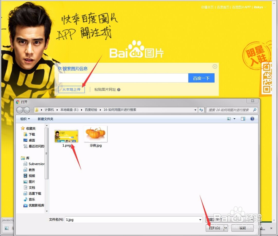Select 优酷影视库 library item
This screenshot has height=236, width=278.
[34, 205]
